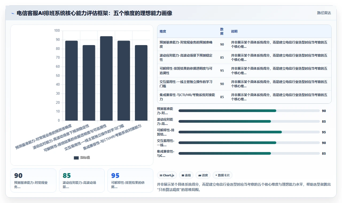Click the lightning icon beside the title
Viewport: 342px width, 203px height.
pyautogui.click(x=13, y=13)
